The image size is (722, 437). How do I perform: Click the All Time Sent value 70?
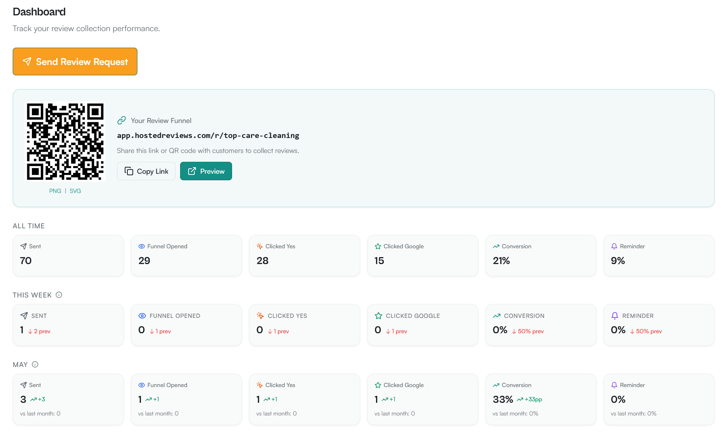pos(26,261)
